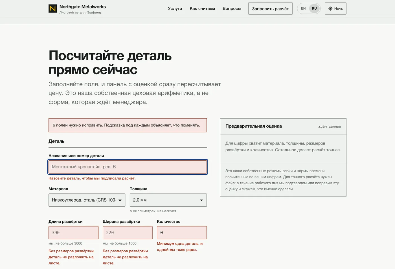Click the 'мм, не больше 3000' hint

point(65,243)
